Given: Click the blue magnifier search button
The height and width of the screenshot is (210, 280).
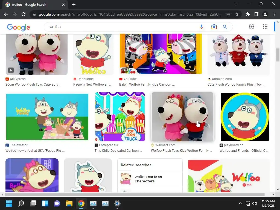Looking at the screenshot, I should (x=225, y=27).
